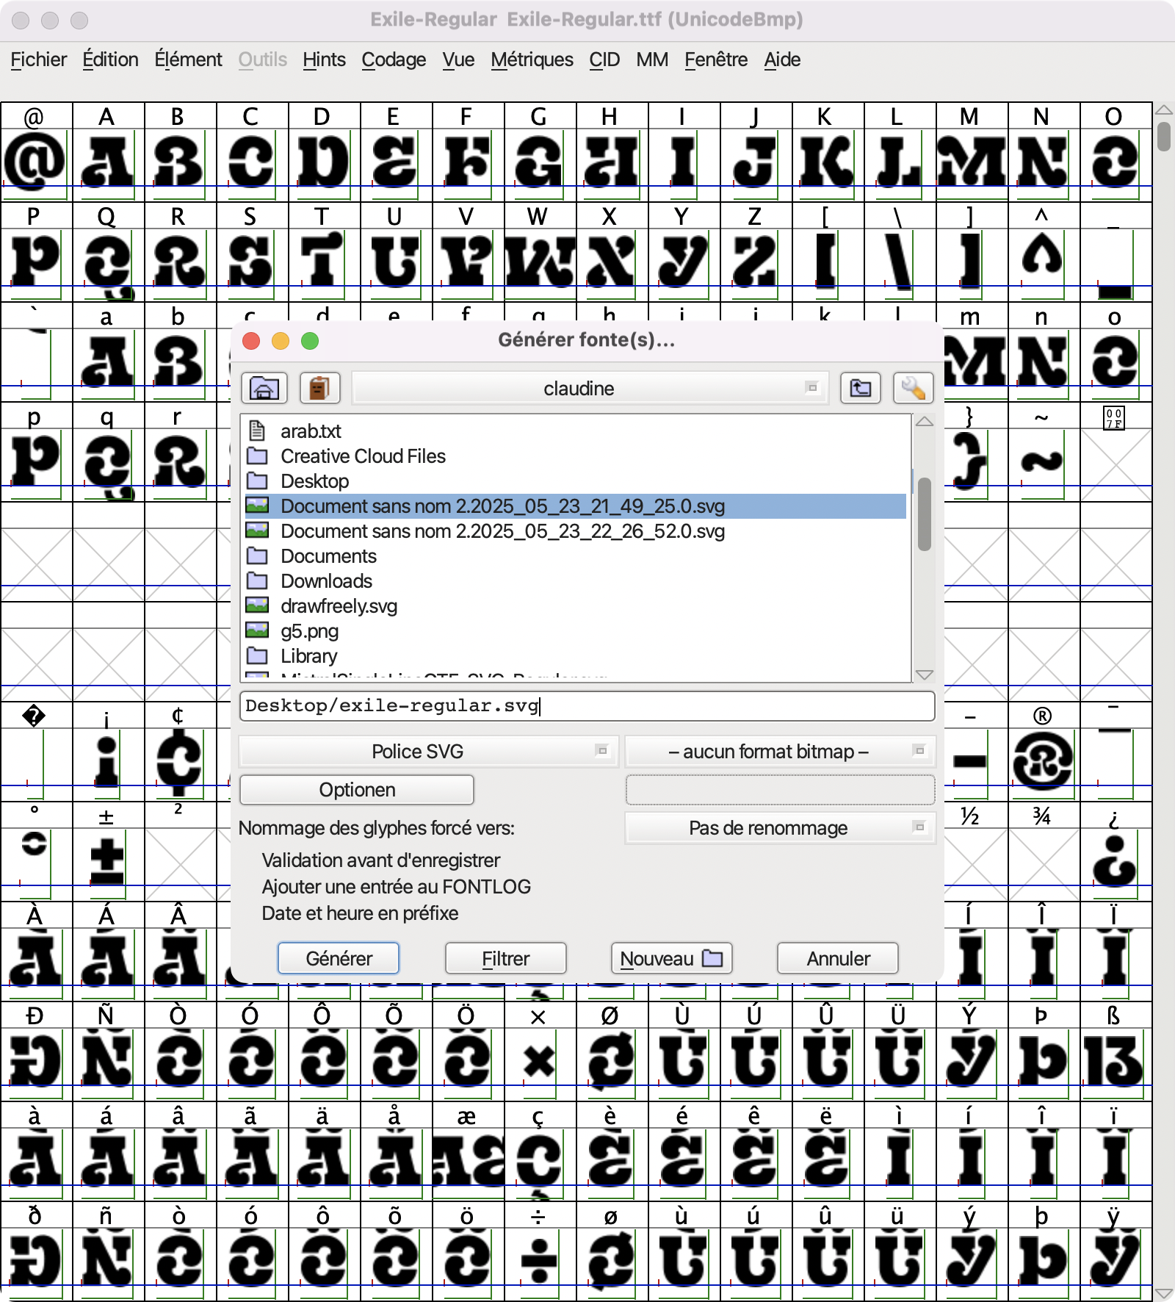The height and width of the screenshot is (1302, 1175).
Task: Click the font view scroll down arrow
Action: pyautogui.click(x=1164, y=1293)
